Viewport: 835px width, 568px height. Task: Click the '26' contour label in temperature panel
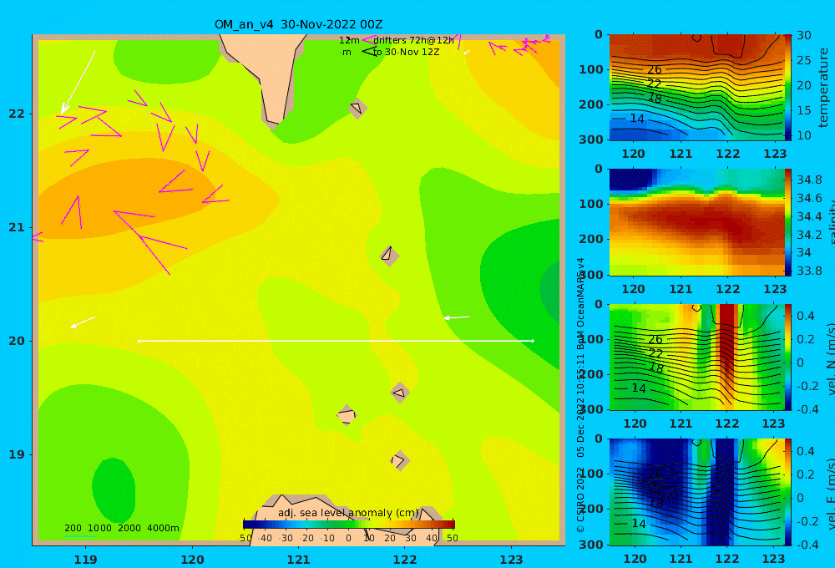tap(655, 70)
